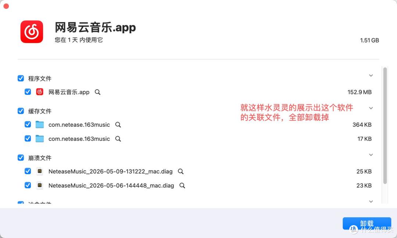Click the 364 KB size value

362,125
